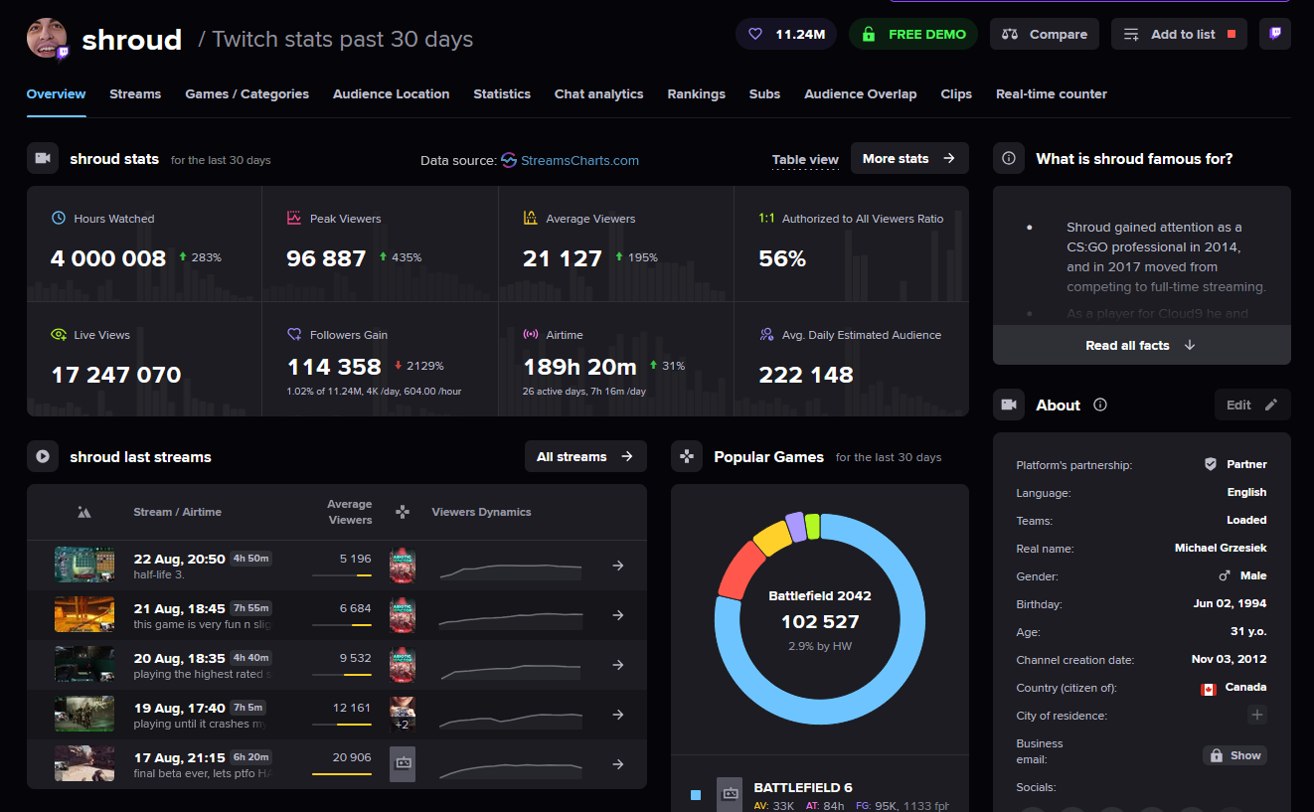The image size is (1314, 812).
Task: Open the 21 Aug stream thumbnail
Action: pos(84,614)
